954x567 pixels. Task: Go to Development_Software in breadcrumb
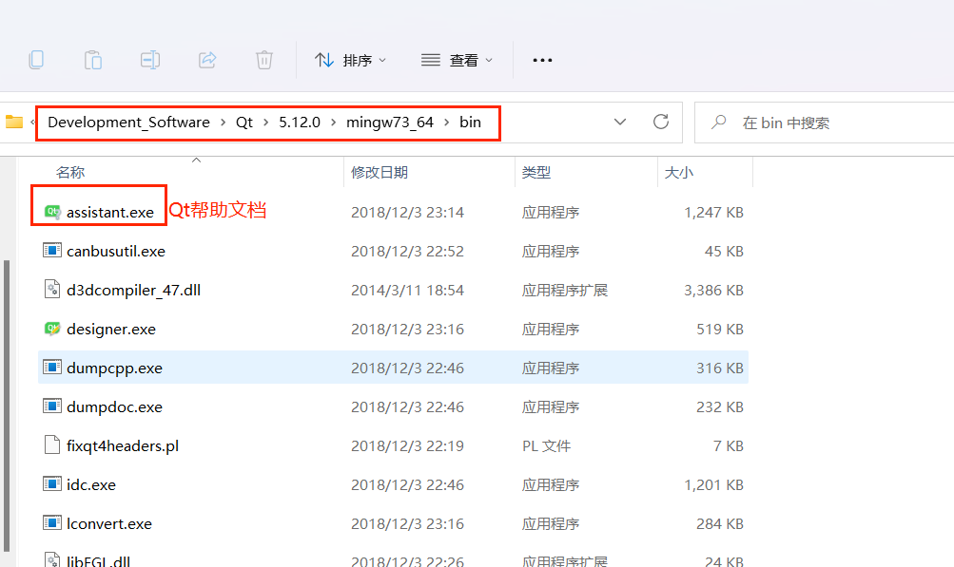coord(128,123)
